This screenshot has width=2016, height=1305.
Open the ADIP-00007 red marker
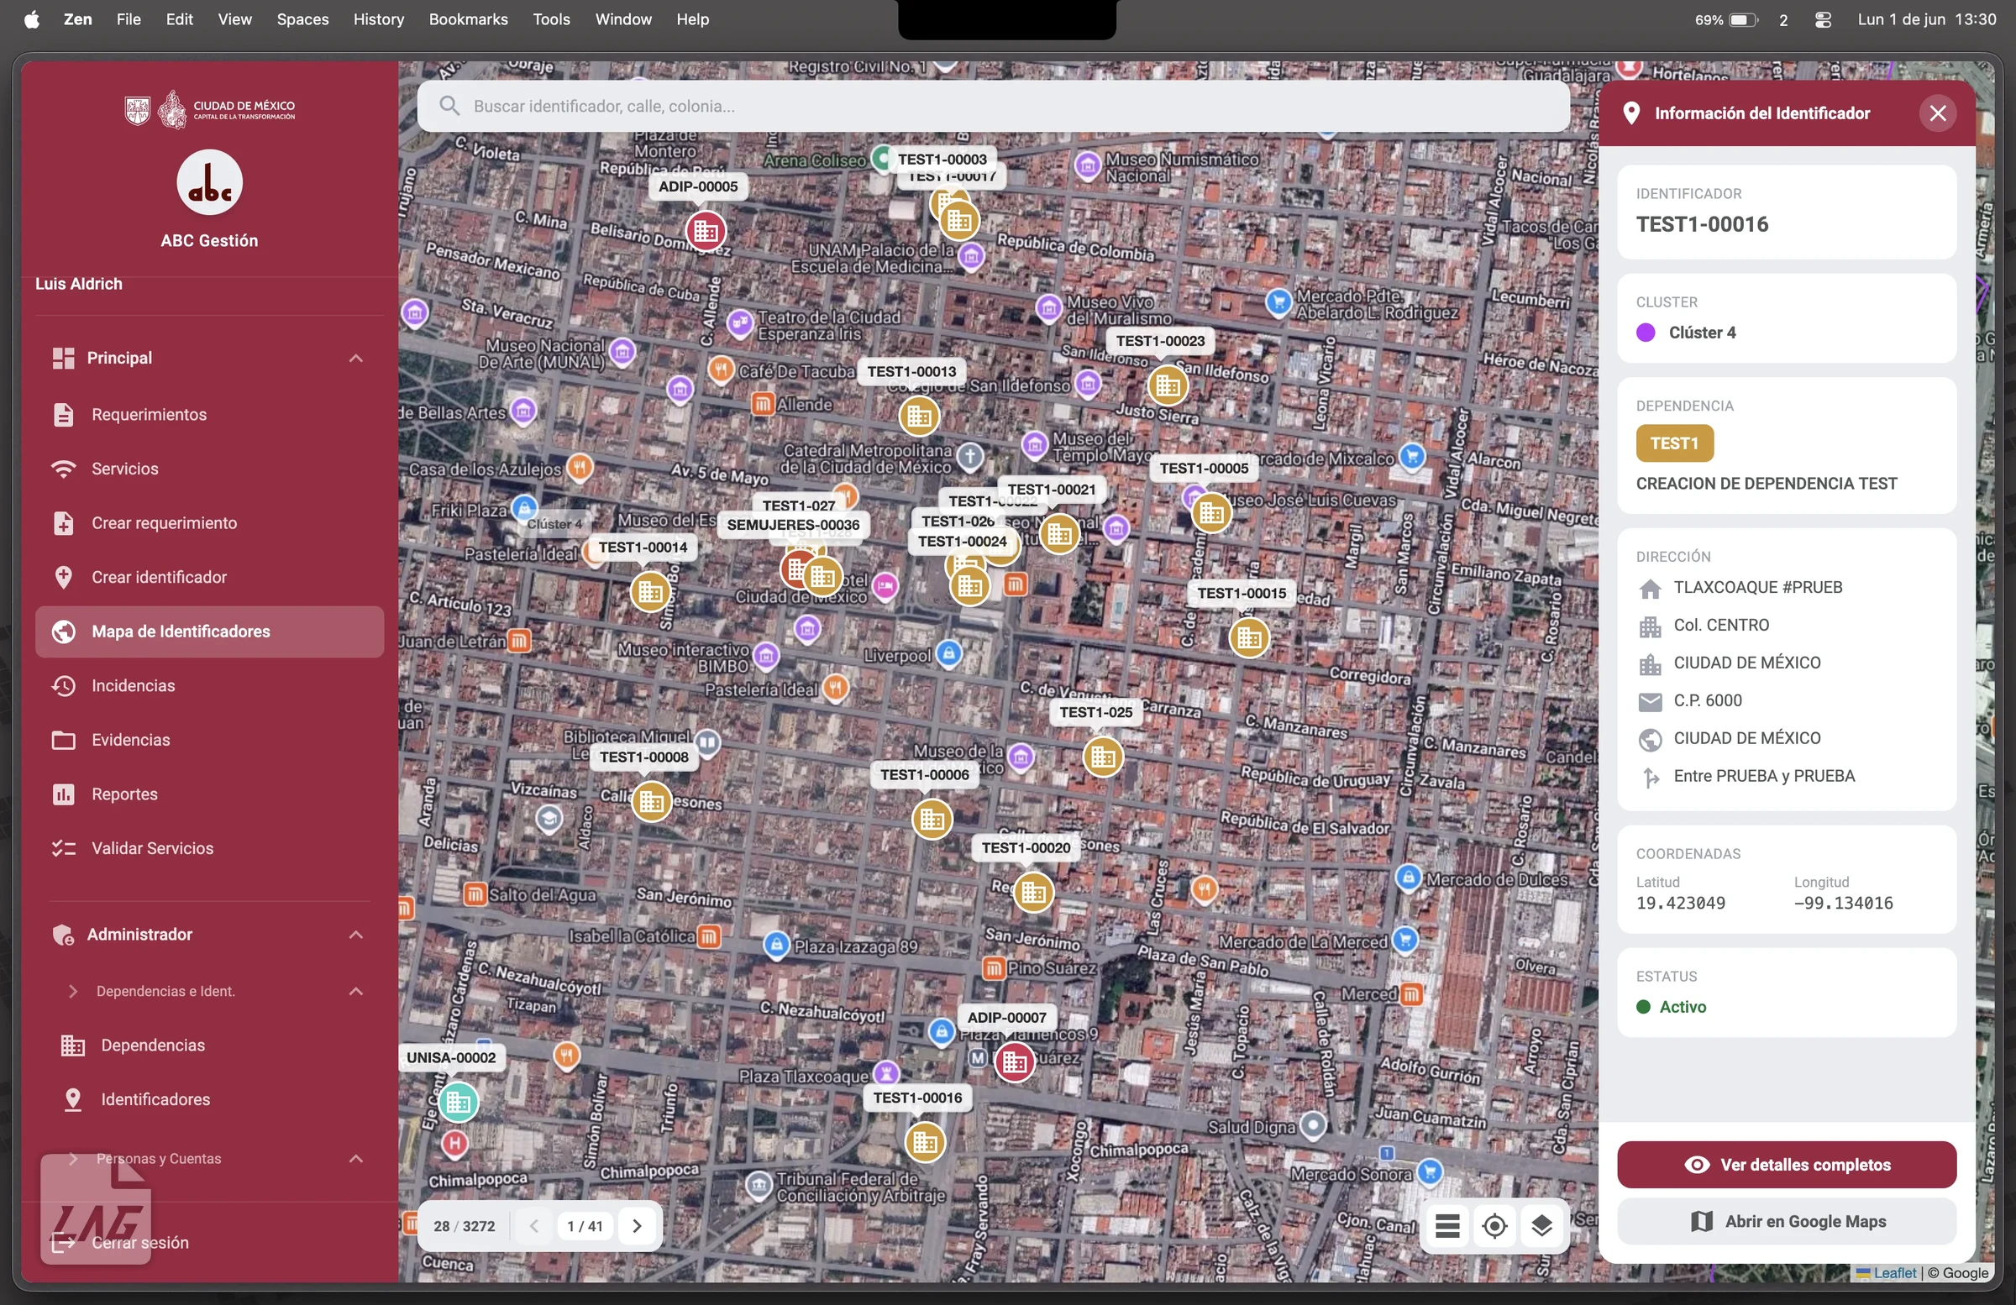[1015, 1062]
